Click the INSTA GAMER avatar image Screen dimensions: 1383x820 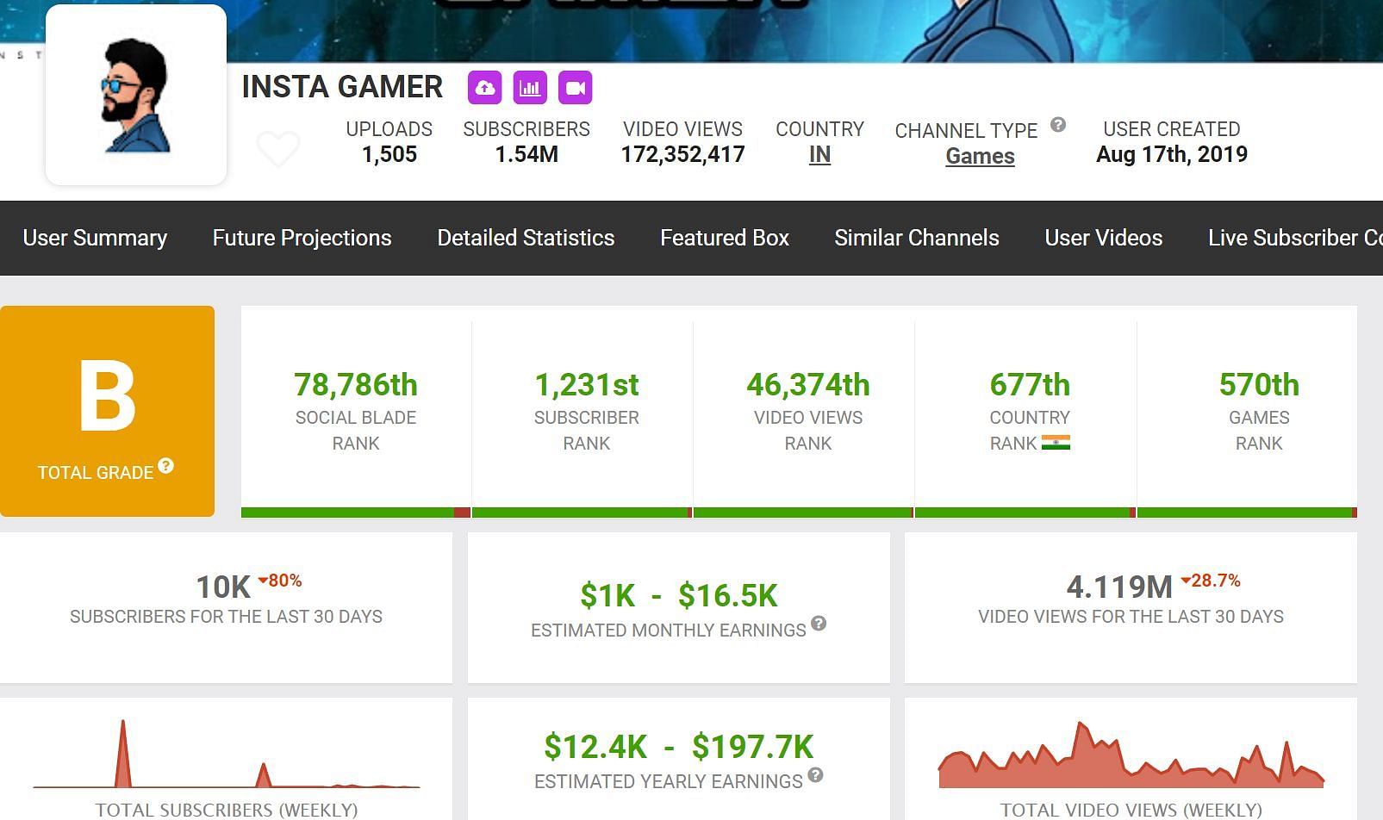[136, 95]
